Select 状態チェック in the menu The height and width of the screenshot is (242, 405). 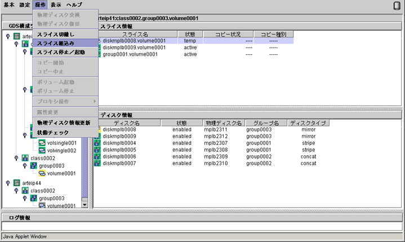pos(51,133)
